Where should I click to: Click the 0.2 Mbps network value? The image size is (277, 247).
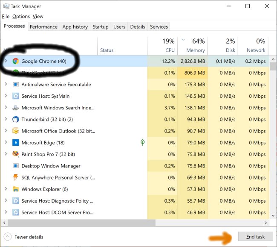pyautogui.click(x=255, y=61)
